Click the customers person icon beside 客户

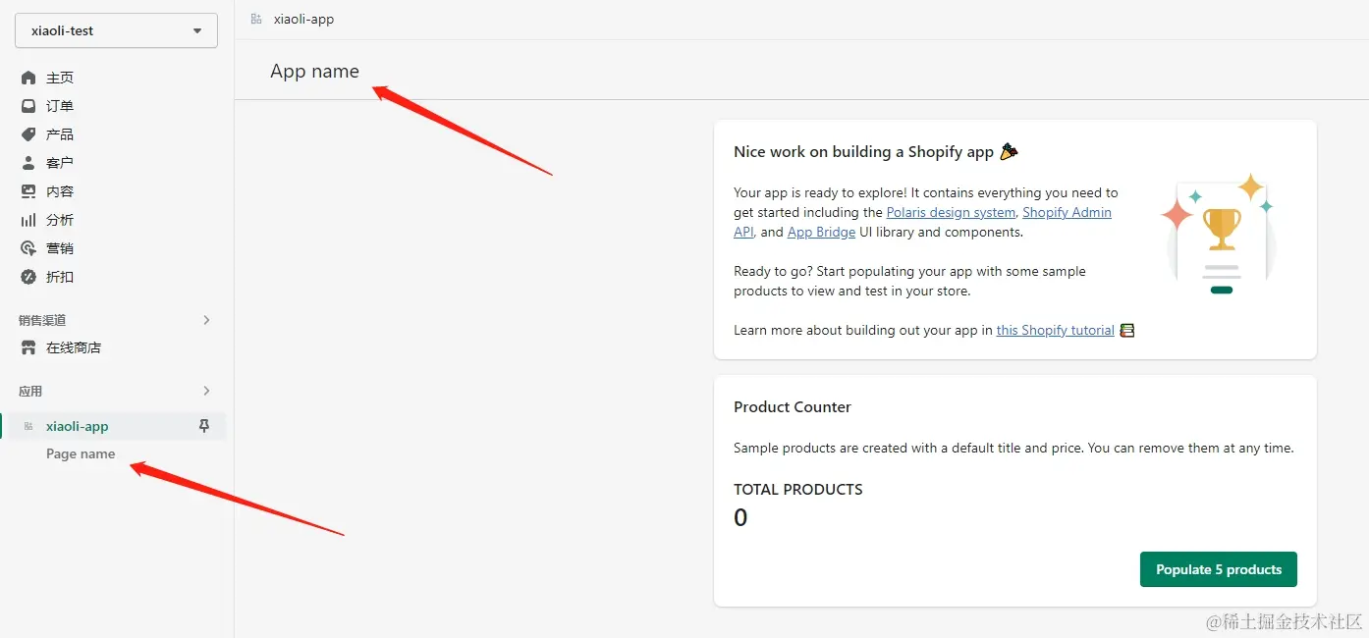(x=28, y=163)
